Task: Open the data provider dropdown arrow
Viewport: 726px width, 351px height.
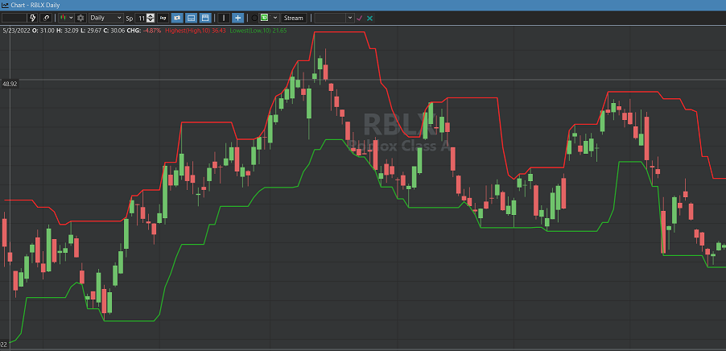Action: (x=275, y=18)
